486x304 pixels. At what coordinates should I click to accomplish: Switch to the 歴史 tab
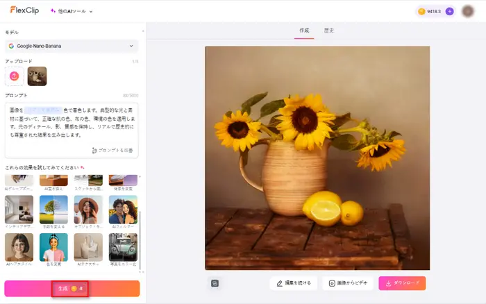[329, 31]
